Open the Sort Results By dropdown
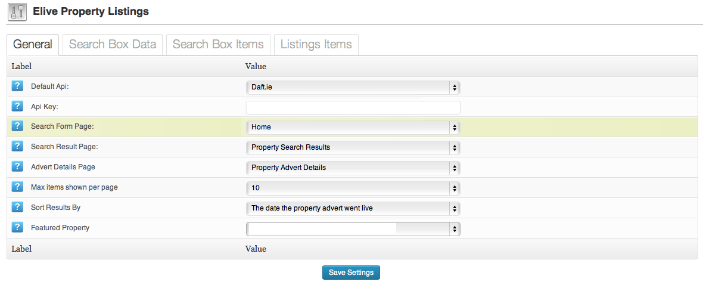703x300 pixels. pyautogui.click(x=353, y=208)
